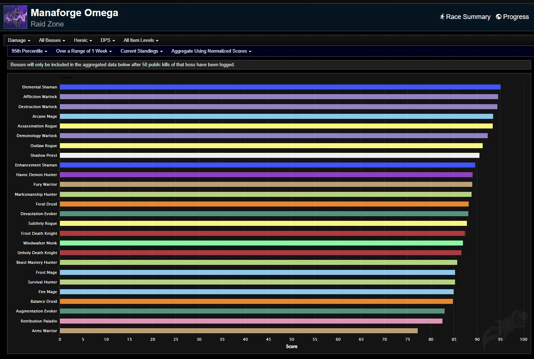Open the Race Summary page
The width and height of the screenshot is (534, 359).
tap(465, 17)
